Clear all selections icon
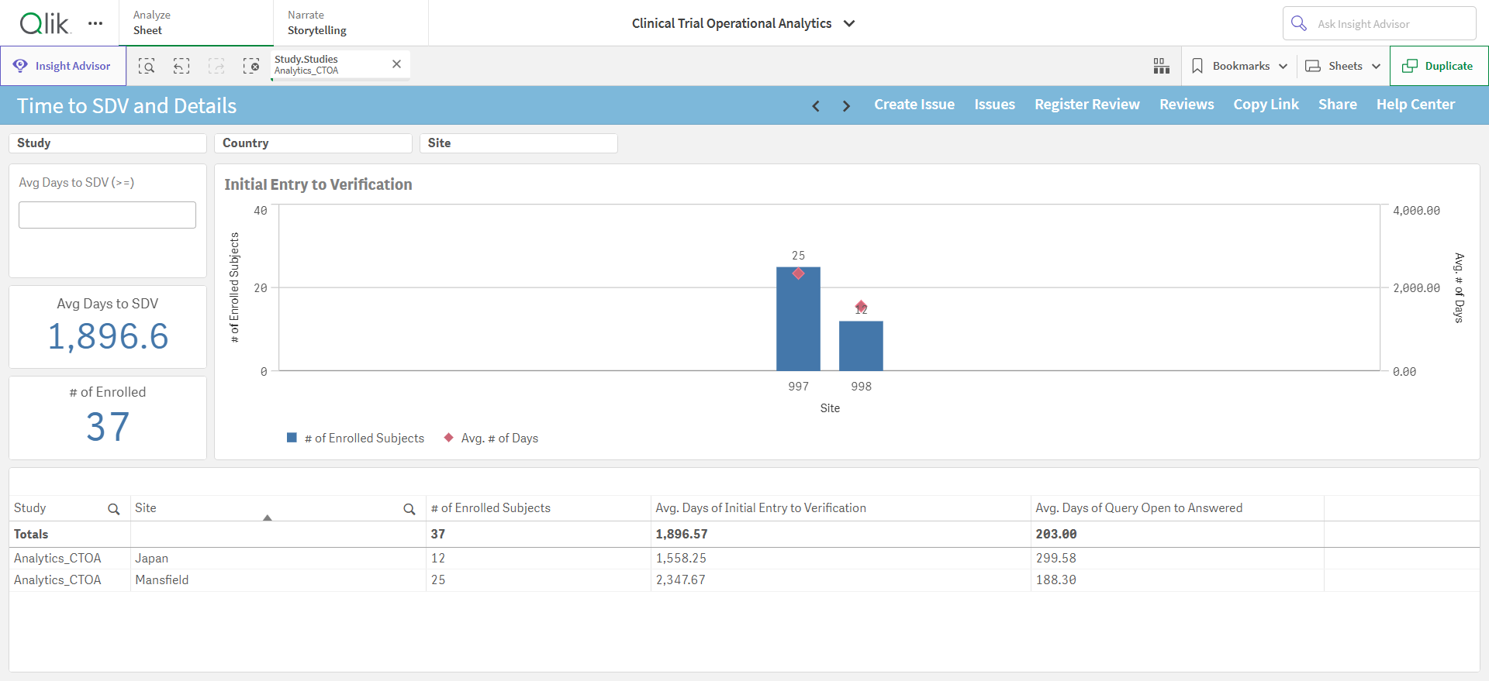The width and height of the screenshot is (1489, 681). [251, 66]
